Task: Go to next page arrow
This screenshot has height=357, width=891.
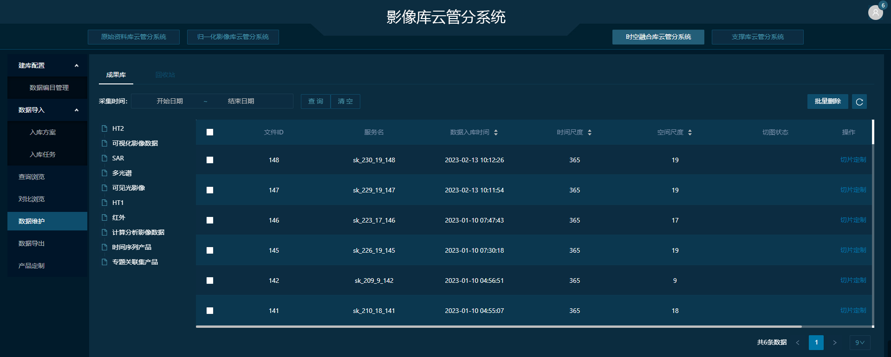Action: pyautogui.click(x=834, y=343)
